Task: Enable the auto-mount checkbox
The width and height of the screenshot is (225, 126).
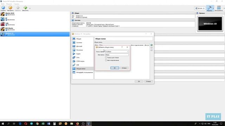Action: pos(106,60)
